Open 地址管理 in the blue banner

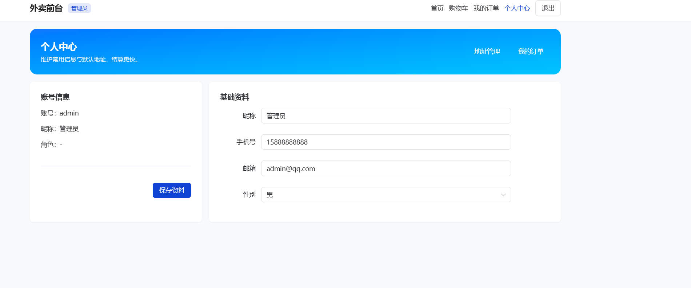coord(487,52)
